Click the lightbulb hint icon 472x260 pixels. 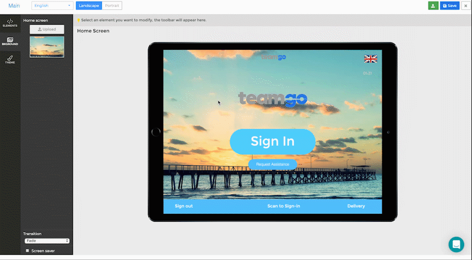[79, 20]
